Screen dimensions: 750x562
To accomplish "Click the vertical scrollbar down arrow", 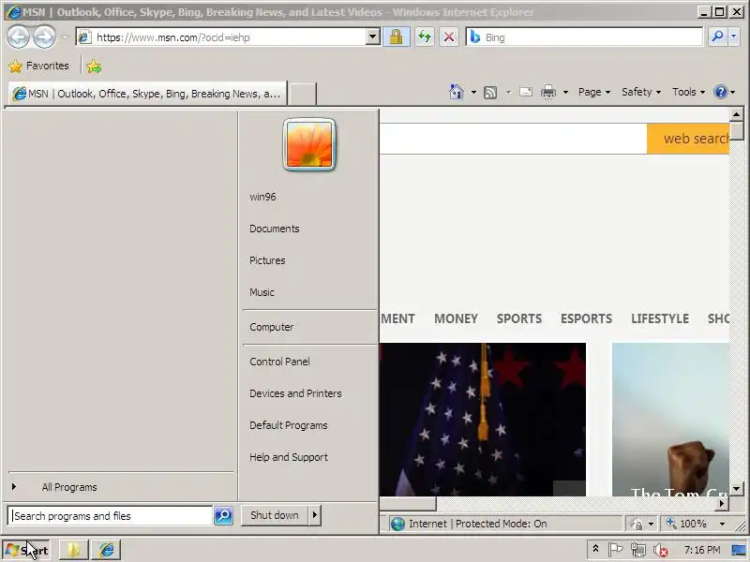I will coord(736,488).
